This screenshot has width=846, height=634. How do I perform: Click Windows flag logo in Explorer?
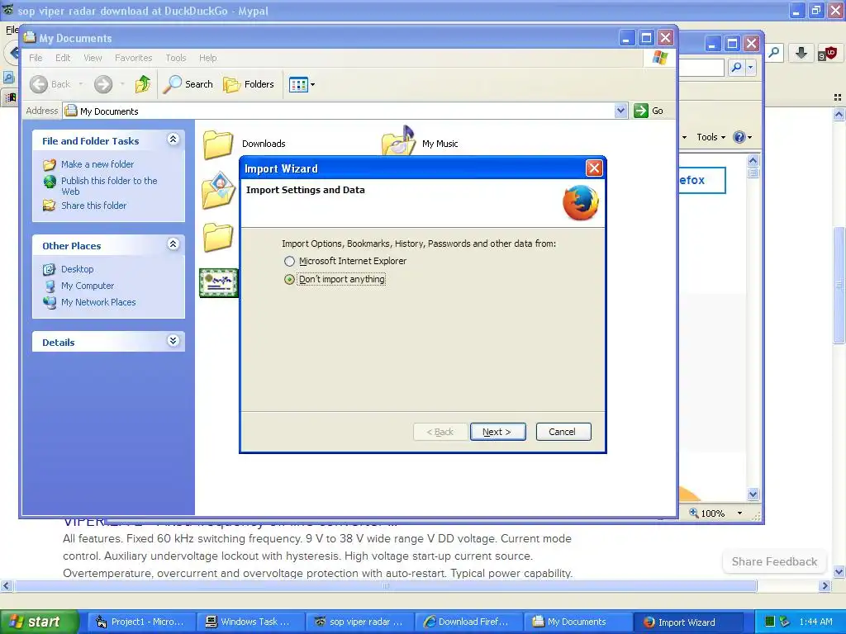660,58
